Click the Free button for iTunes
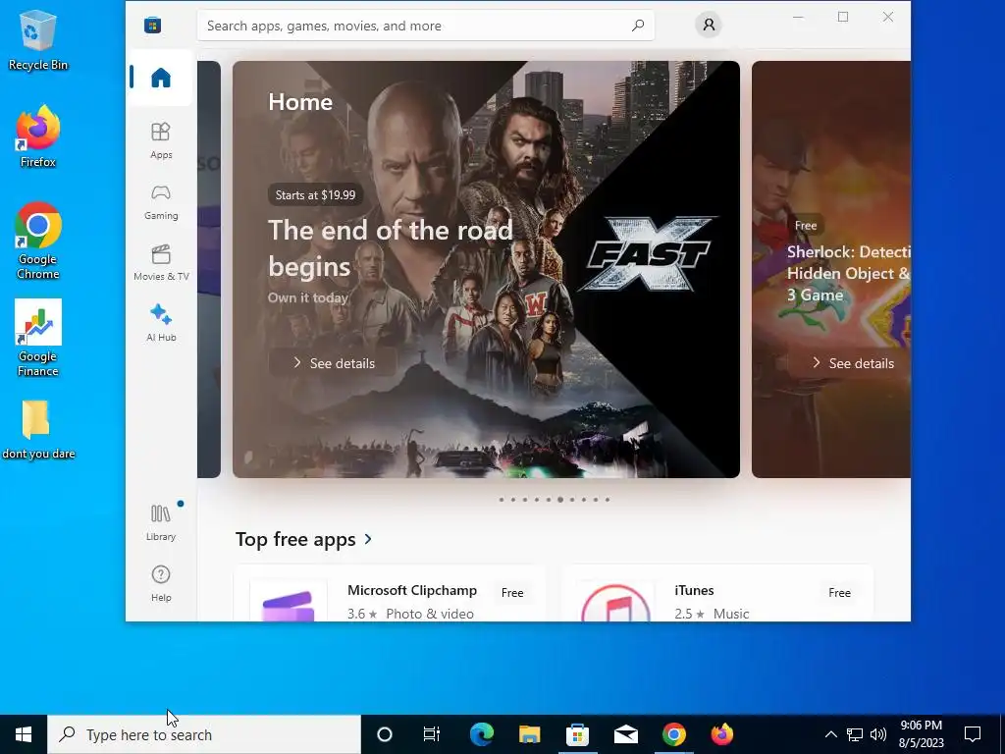This screenshot has width=1005, height=754. [839, 593]
